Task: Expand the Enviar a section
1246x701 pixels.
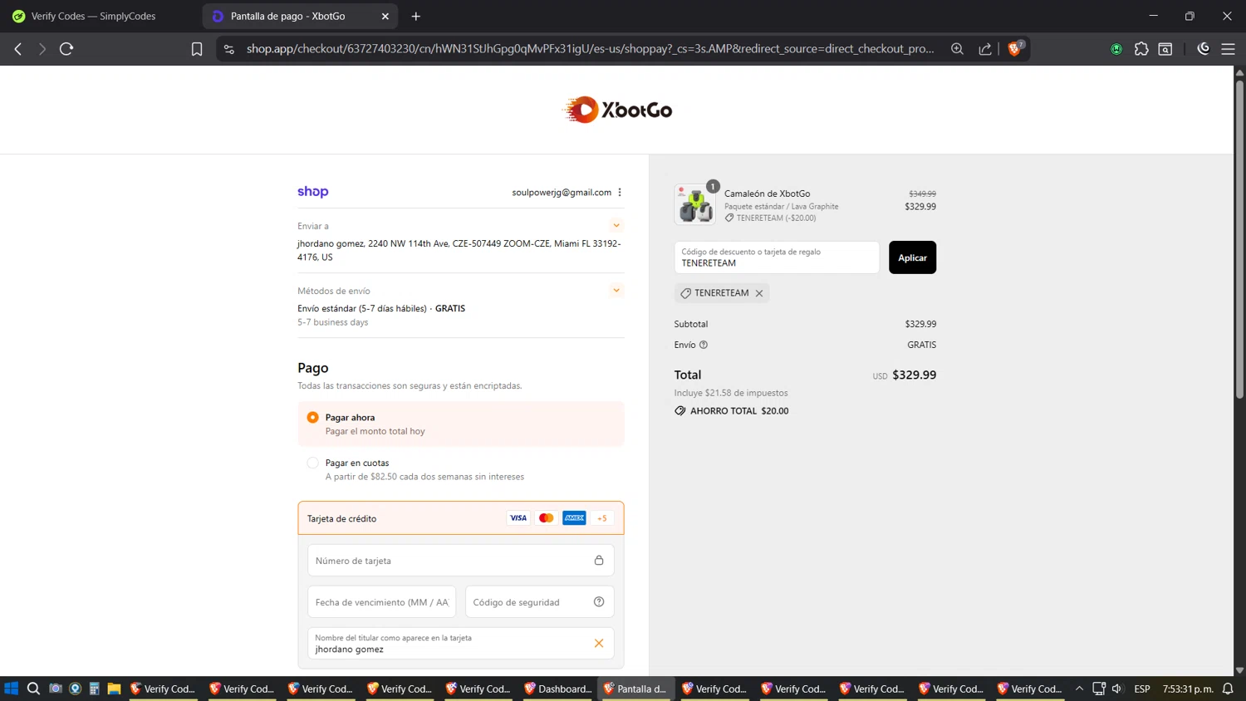Action: click(x=616, y=225)
